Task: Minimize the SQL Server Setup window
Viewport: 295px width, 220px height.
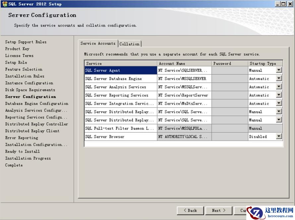Action: [277, 4]
